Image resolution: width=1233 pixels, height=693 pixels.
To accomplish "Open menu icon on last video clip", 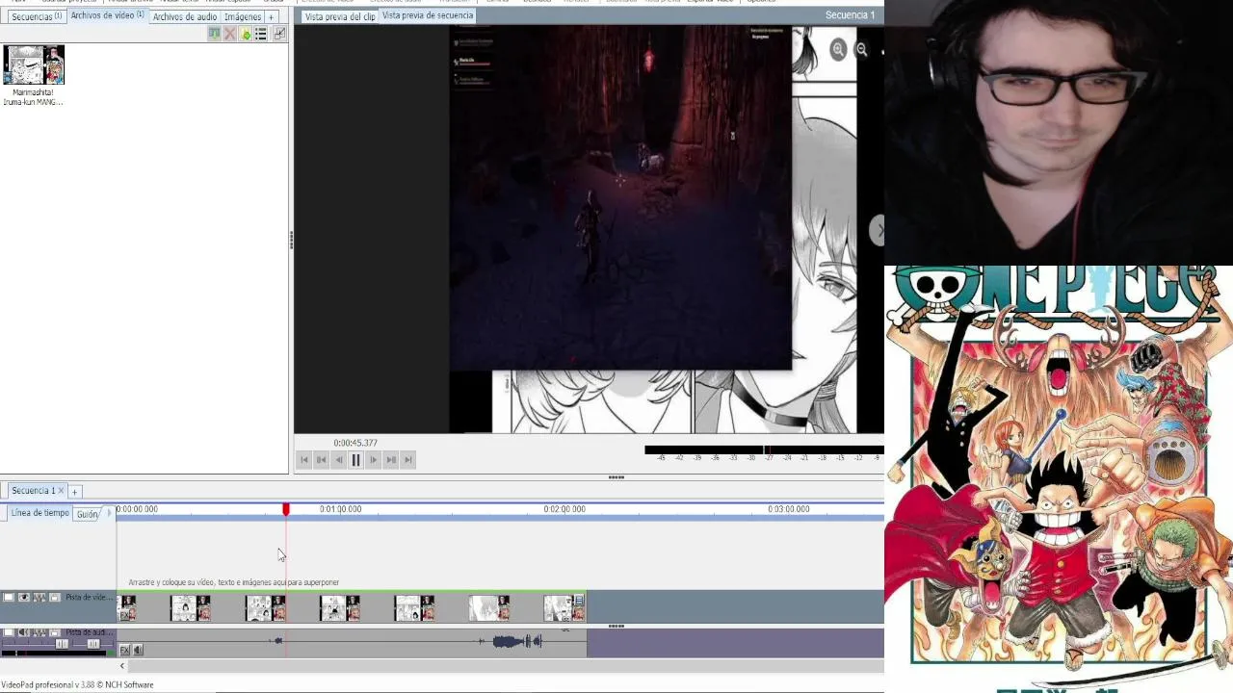I will [x=579, y=601].
